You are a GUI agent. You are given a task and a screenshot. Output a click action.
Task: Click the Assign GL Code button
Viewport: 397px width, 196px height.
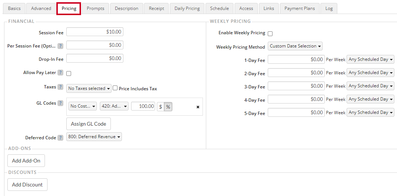click(x=88, y=124)
